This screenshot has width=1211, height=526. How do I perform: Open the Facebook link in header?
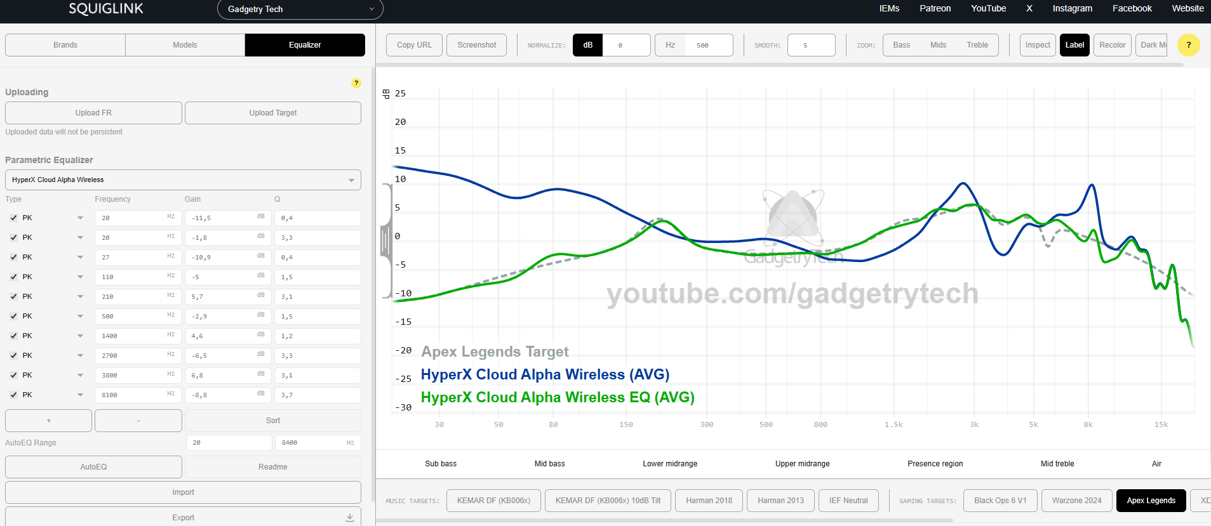coord(1132,9)
